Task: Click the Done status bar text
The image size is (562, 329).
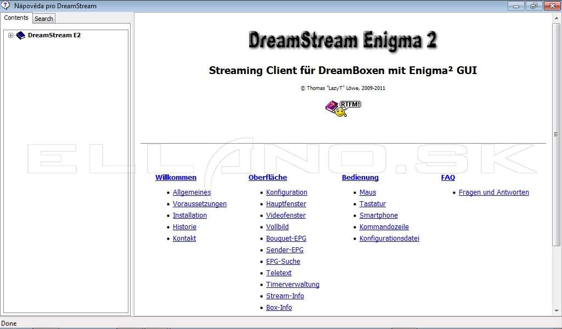Action: (9, 324)
